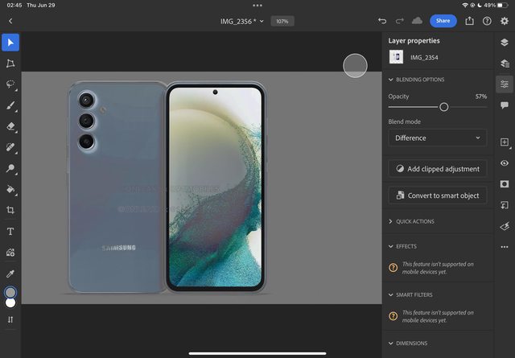This screenshot has width=515, height=358.
Task: Select the Crop tool
Action: tap(10, 210)
